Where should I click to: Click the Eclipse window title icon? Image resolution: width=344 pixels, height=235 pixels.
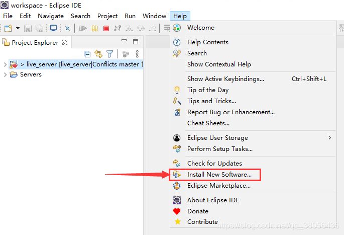coord(5,5)
